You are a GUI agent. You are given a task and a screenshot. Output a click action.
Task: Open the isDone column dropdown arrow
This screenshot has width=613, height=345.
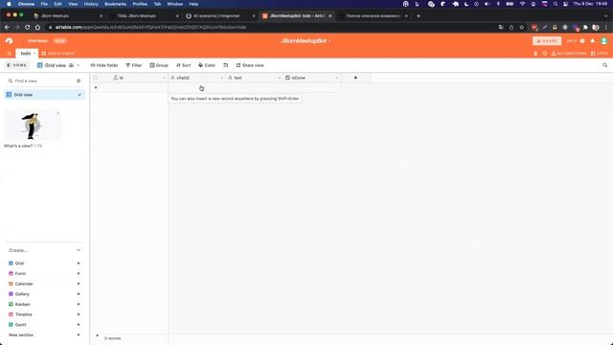click(x=336, y=79)
